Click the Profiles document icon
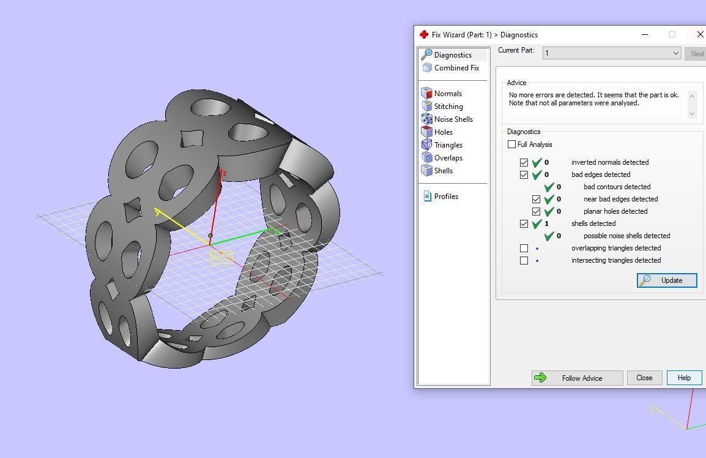The image size is (706, 458). tap(427, 196)
